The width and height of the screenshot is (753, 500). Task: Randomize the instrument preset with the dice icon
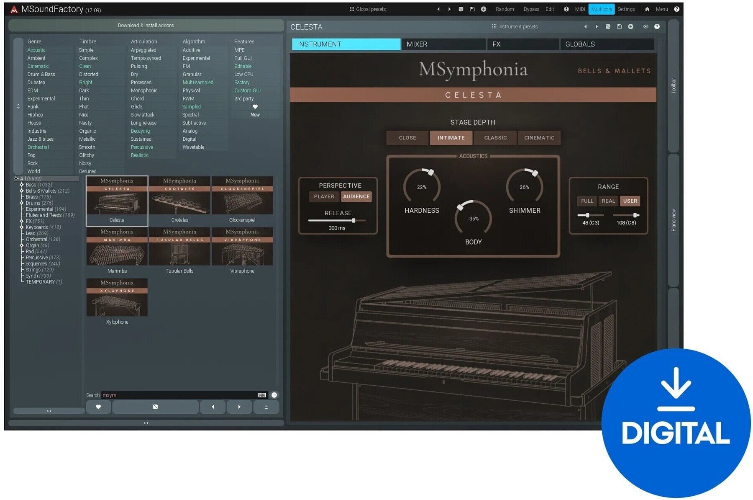[x=608, y=27]
